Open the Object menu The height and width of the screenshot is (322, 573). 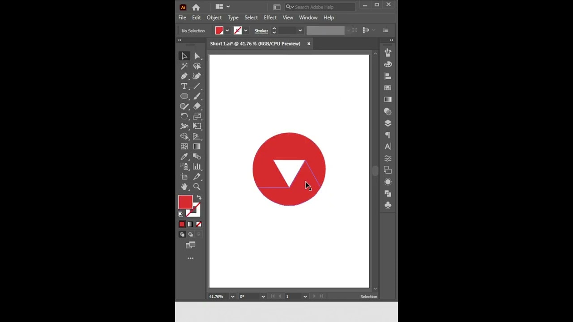click(214, 17)
